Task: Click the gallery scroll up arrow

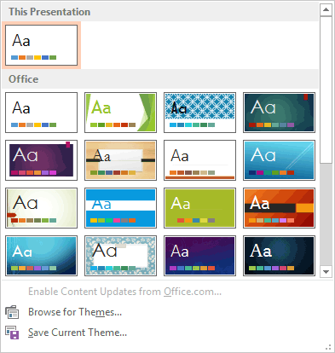Action: pyautogui.click(x=326, y=10)
